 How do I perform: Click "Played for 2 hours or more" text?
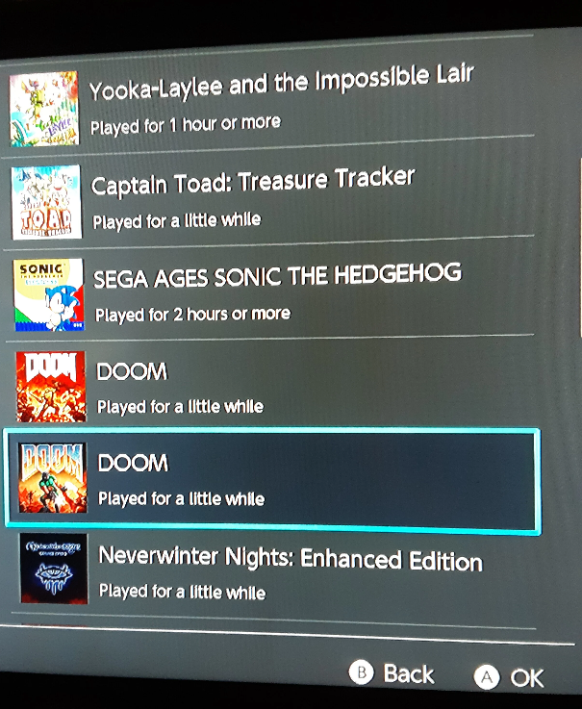(192, 315)
